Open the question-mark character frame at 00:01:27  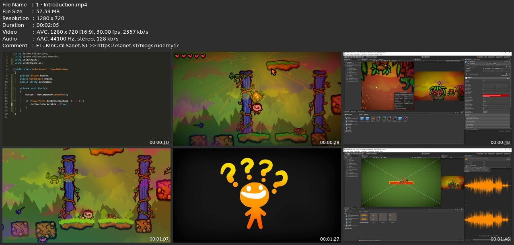[x=257, y=195]
